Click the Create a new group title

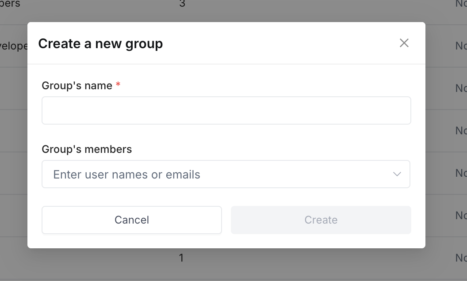101,43
